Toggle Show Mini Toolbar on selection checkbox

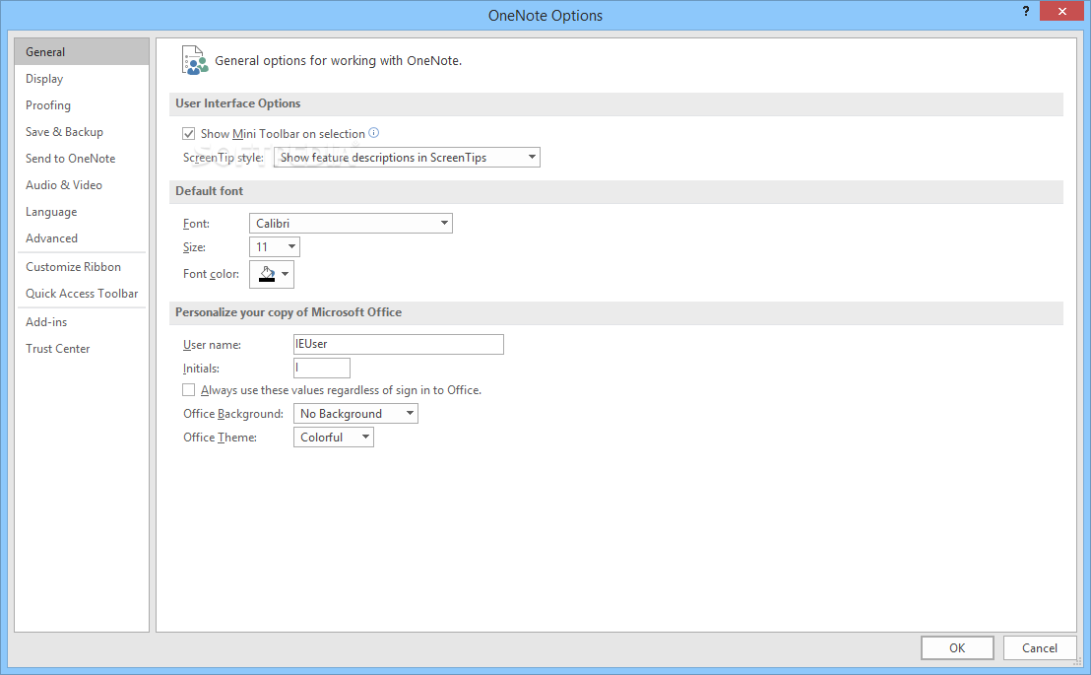(x=188, y=133)
